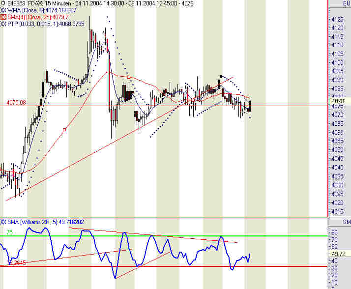Click the first parabolic dot below the last candle
The image size is (351, 289).
click(x=250, y=117)
